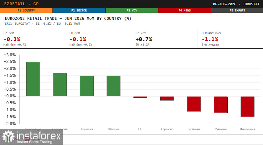Select the red Германия bar
This screenshot has height=145, width=263.
(x=194, y=104)
